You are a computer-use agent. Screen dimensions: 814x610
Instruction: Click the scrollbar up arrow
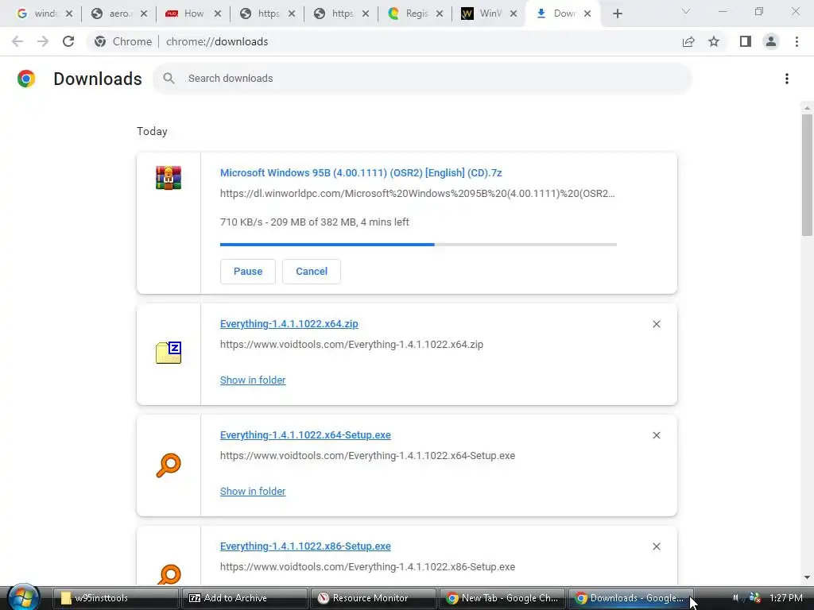(807, 108)
